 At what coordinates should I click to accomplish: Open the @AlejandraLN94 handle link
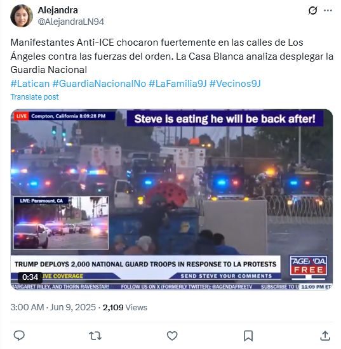click(71, 22)
